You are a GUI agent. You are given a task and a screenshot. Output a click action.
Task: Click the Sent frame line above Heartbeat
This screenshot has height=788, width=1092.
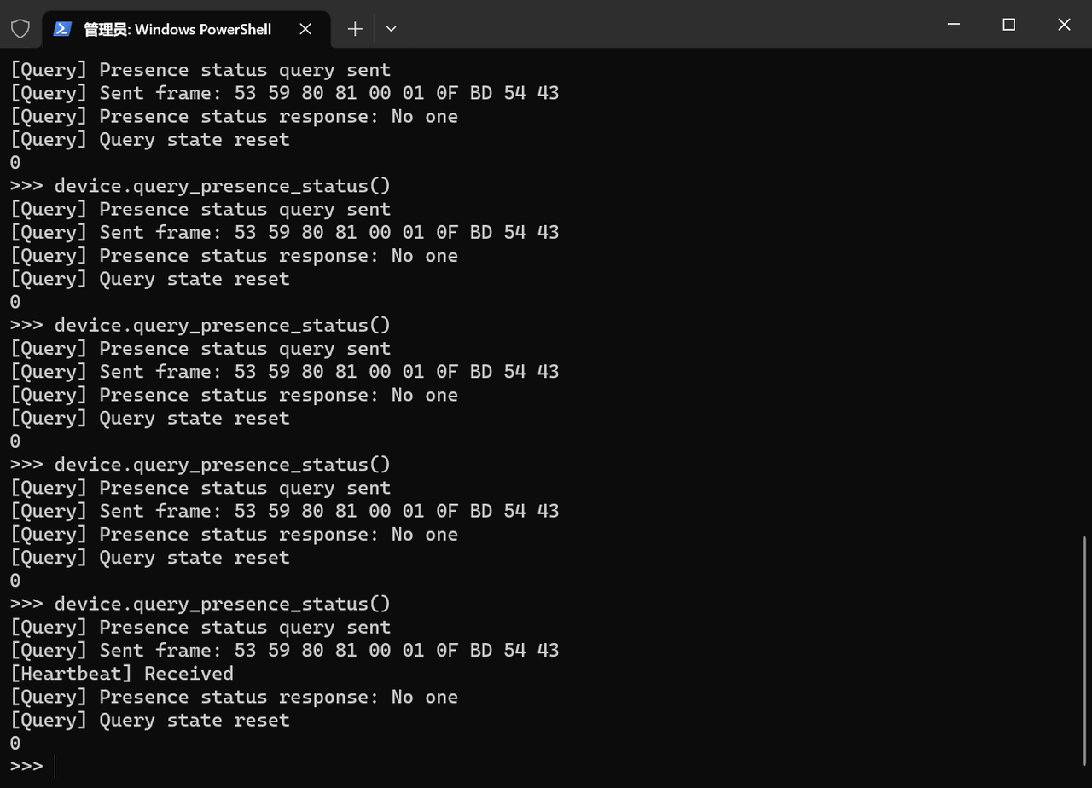click(285, 651)
